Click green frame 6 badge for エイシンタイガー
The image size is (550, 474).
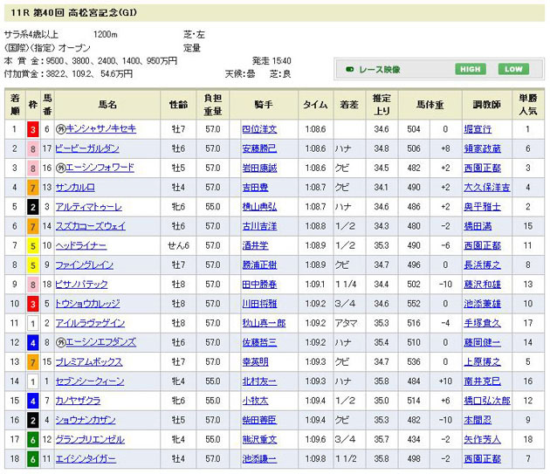32,458
